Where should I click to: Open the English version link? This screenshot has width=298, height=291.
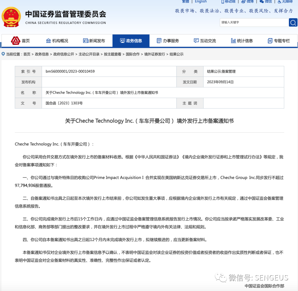(201, 2)
